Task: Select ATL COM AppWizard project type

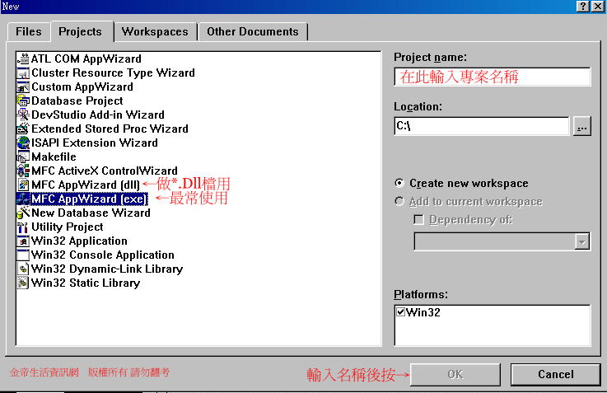Action: tap(86, 58)
